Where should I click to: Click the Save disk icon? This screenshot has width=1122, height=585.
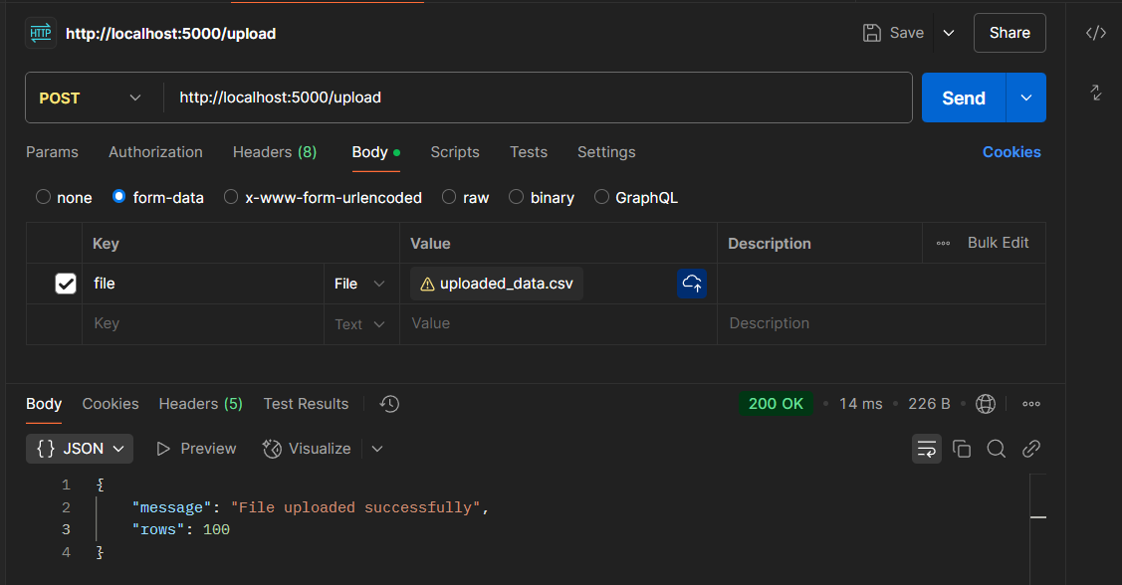click(871, 33)
